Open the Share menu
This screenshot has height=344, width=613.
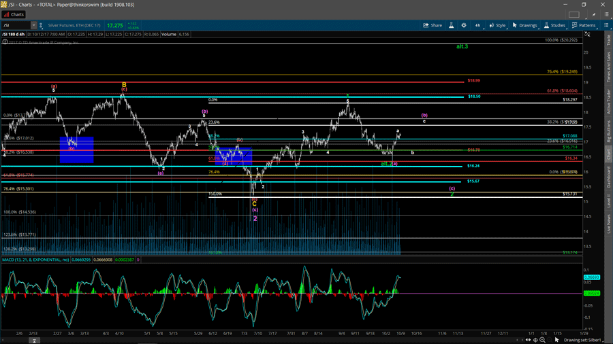[x=433, y=25]
